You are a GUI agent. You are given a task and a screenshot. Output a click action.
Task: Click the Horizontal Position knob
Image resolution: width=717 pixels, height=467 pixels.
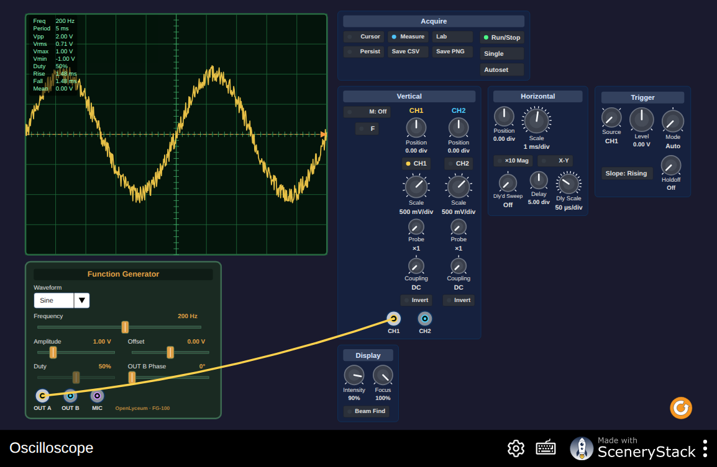click(x=504, y=117)
